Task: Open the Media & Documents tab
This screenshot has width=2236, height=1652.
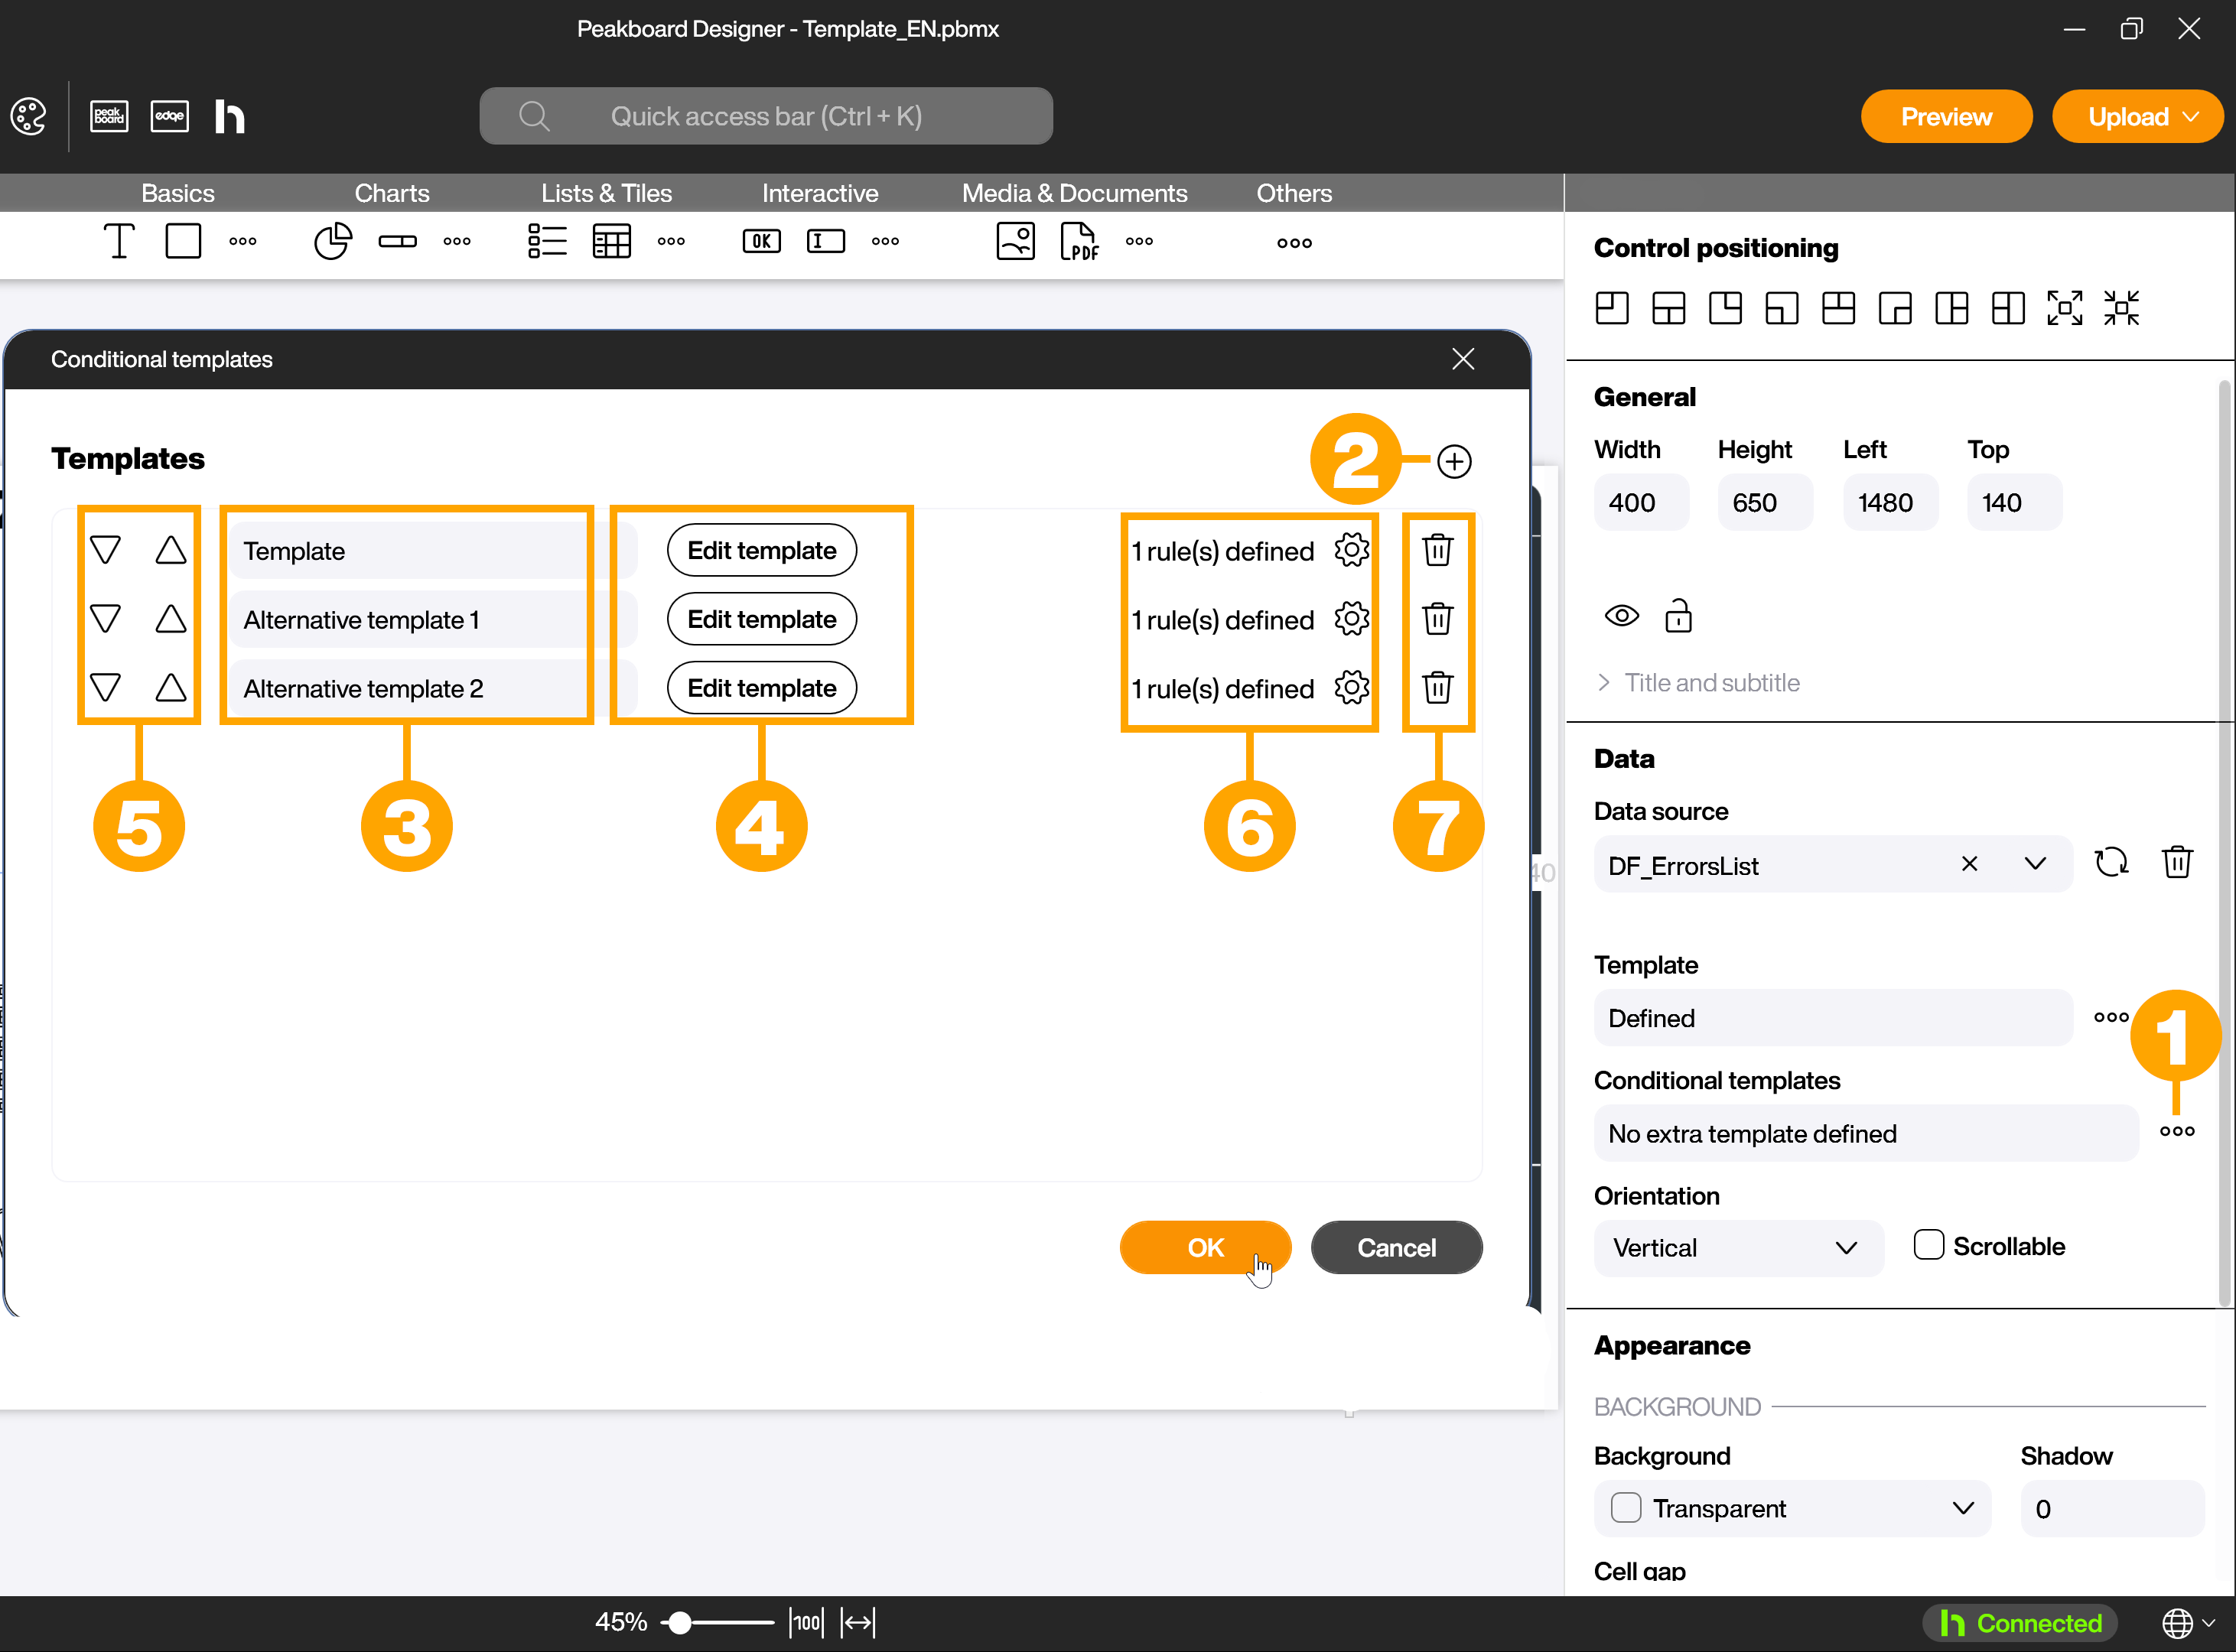Action: [x=1074, y=193]
